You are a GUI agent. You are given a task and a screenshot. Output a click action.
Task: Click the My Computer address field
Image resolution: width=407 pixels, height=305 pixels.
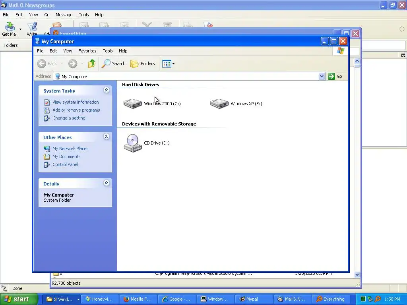[186, 76]
